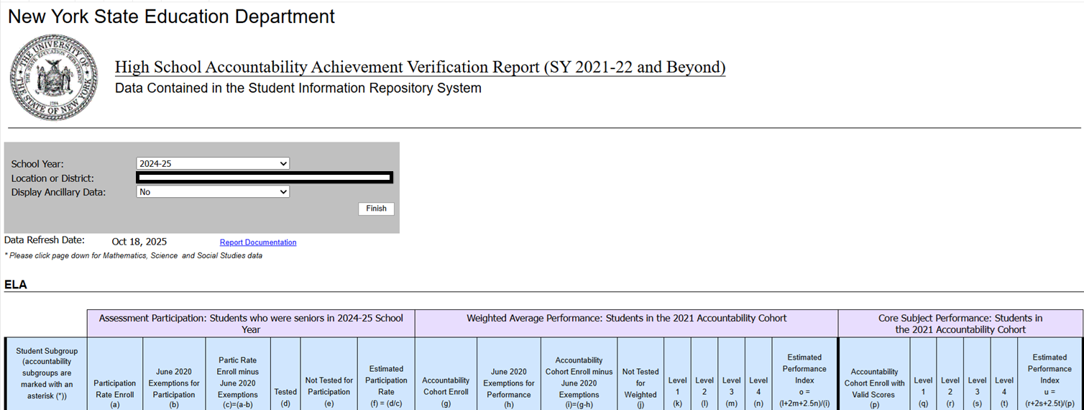The height and width of the screenshot is (410, 1084).
Task: Open the Location or District selector
Action: (265, 177)
